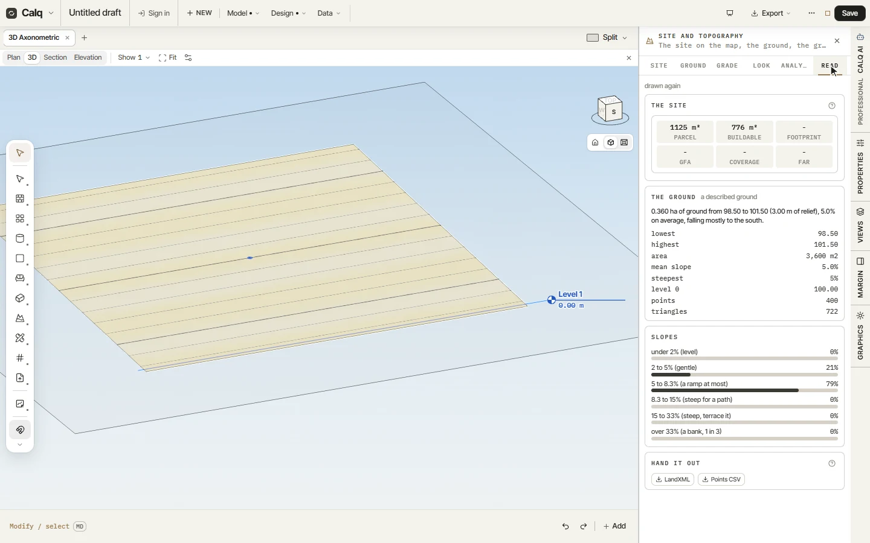
Task: Toggle the magnet snap icon
Action: (x=20, y=430)
